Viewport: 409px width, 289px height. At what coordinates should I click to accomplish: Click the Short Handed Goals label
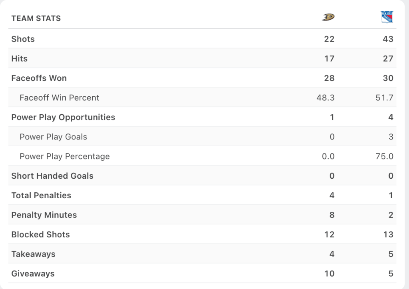52,176
